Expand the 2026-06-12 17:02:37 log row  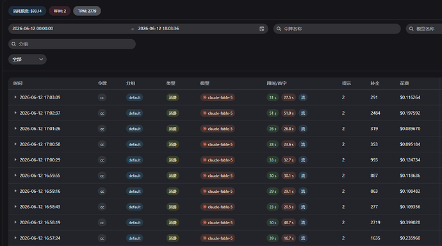(x=15, y=113)
